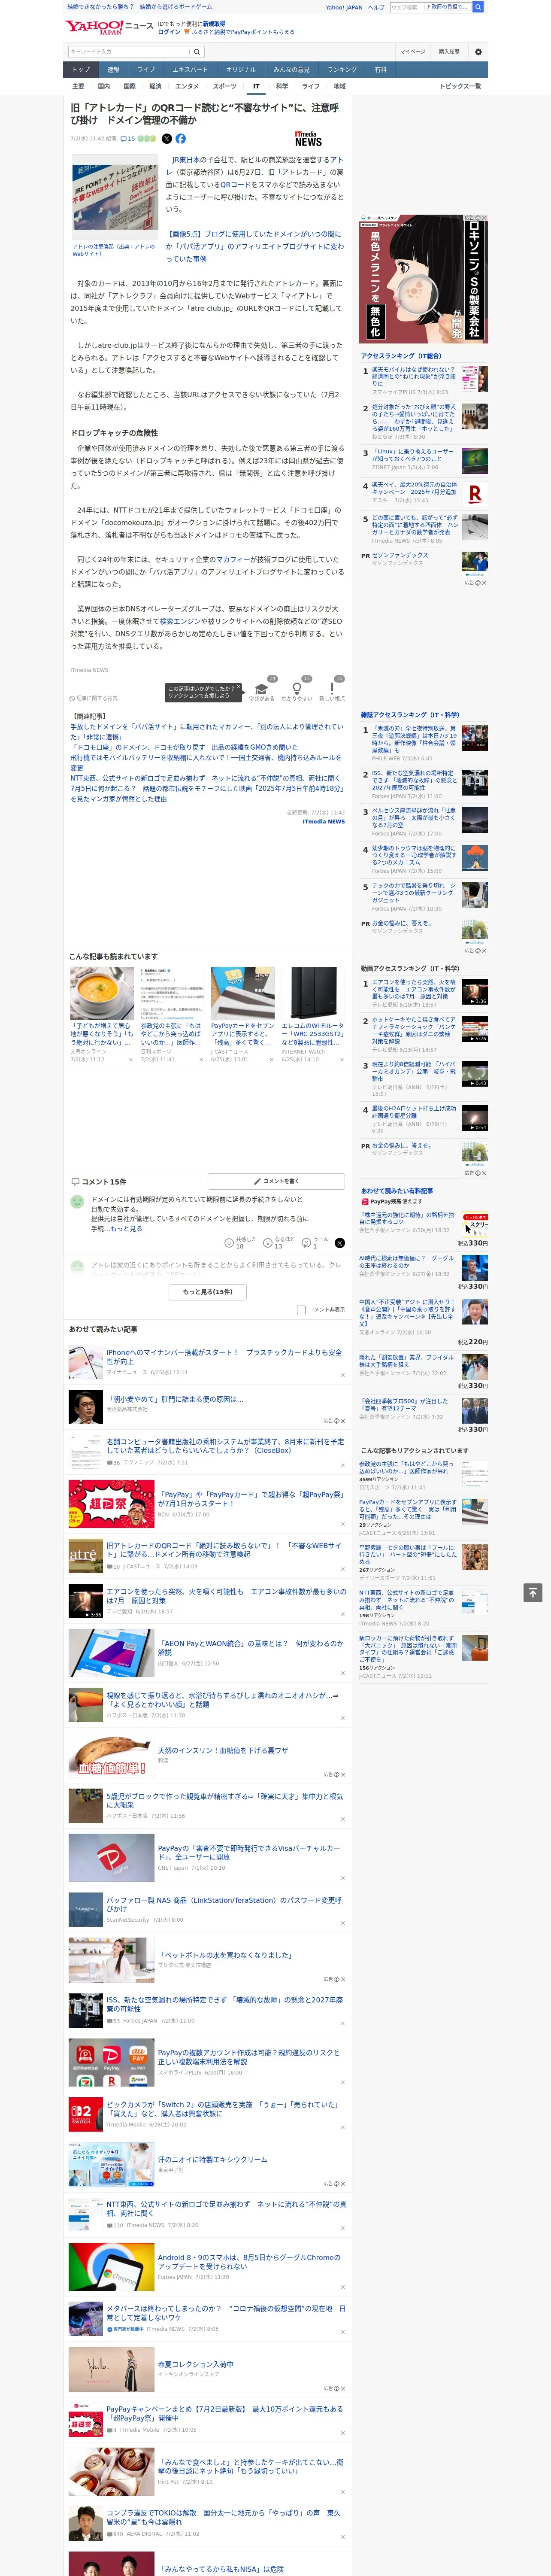Focus the ウェブ検索 input field
Image resolution: width=551 pixels, height=2576 pixels.
[406, 7]
